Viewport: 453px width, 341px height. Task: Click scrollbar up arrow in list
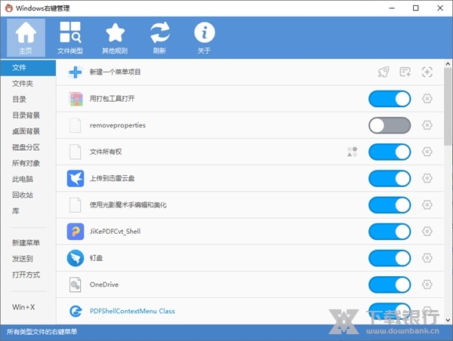coord(448,64)
